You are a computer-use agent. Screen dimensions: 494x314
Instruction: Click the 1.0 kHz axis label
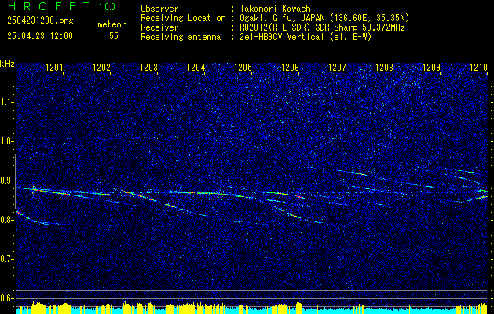coord(6,141)
